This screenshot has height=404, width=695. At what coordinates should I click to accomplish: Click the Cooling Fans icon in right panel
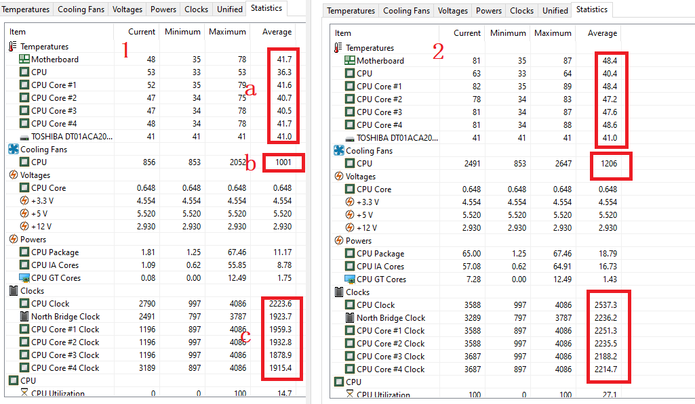pos(338,151)
